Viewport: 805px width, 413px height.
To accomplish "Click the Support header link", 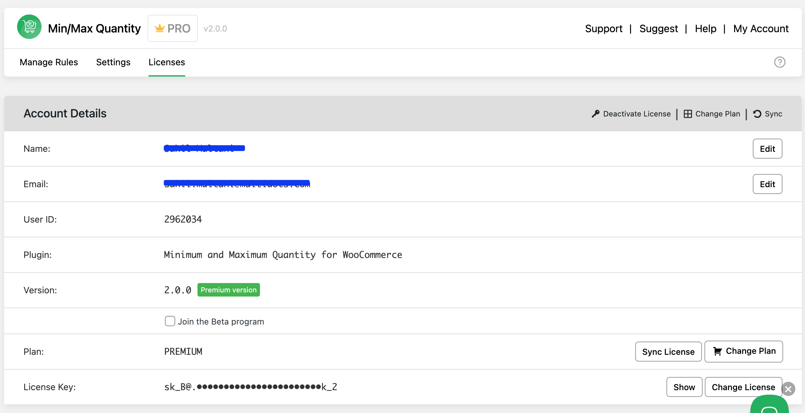I will 603,28.
